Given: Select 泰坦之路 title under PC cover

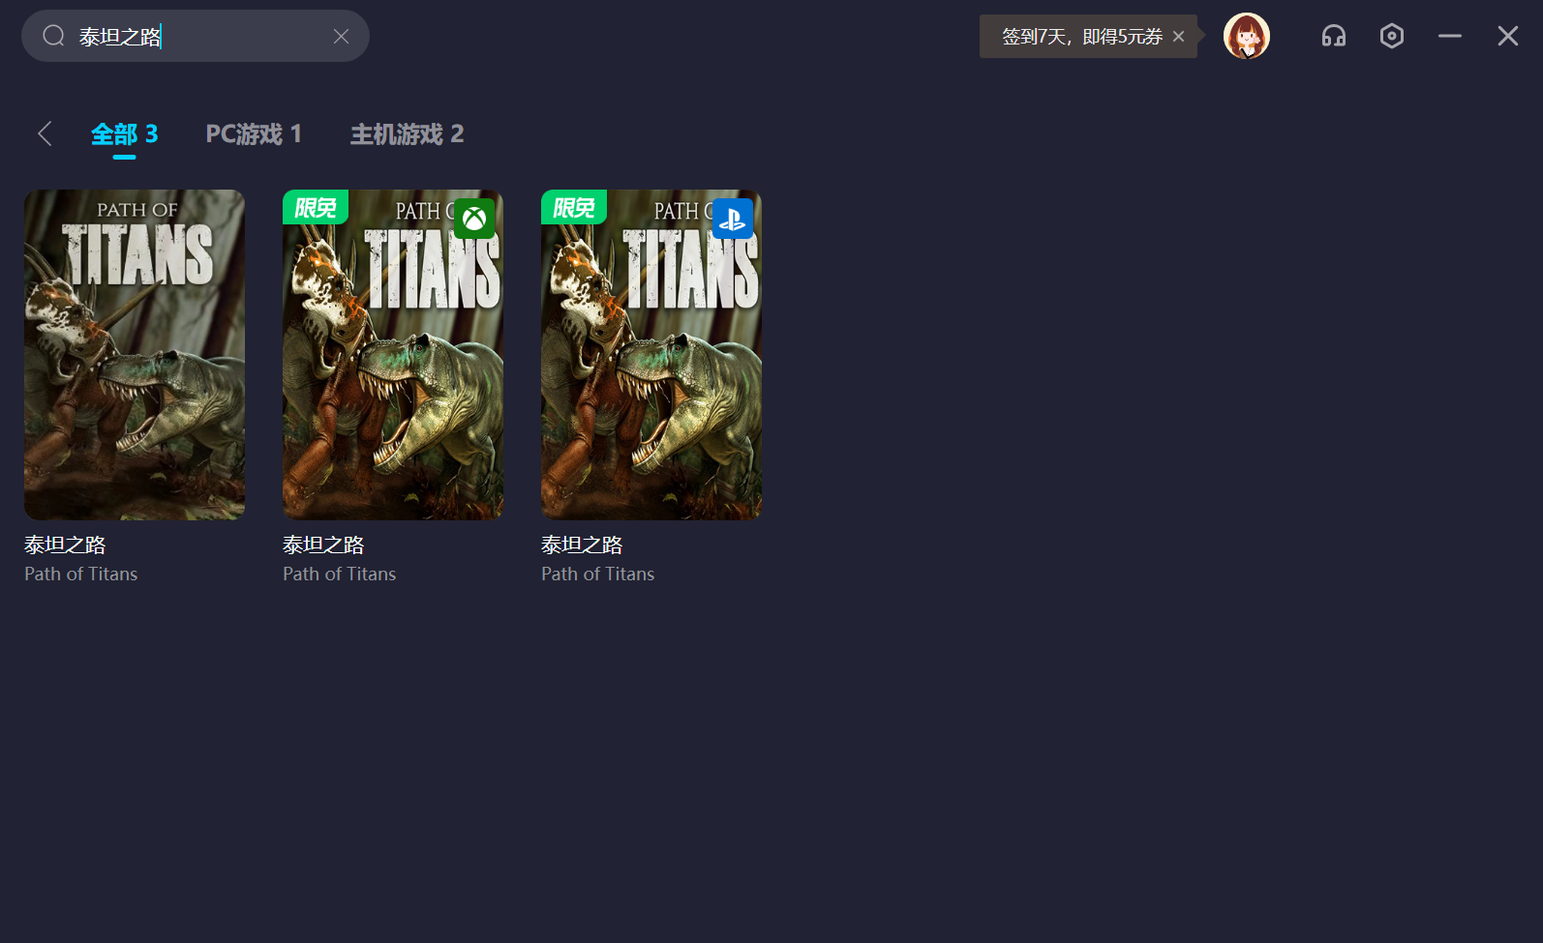Looking at the screenshot, I should point(65,545).
